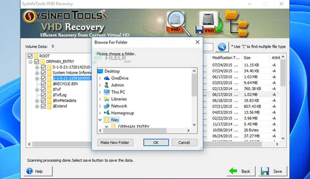Select the Admin user icon
Image resolution: width=310 pixels, height=179 pixels.
tap(106, 85)
